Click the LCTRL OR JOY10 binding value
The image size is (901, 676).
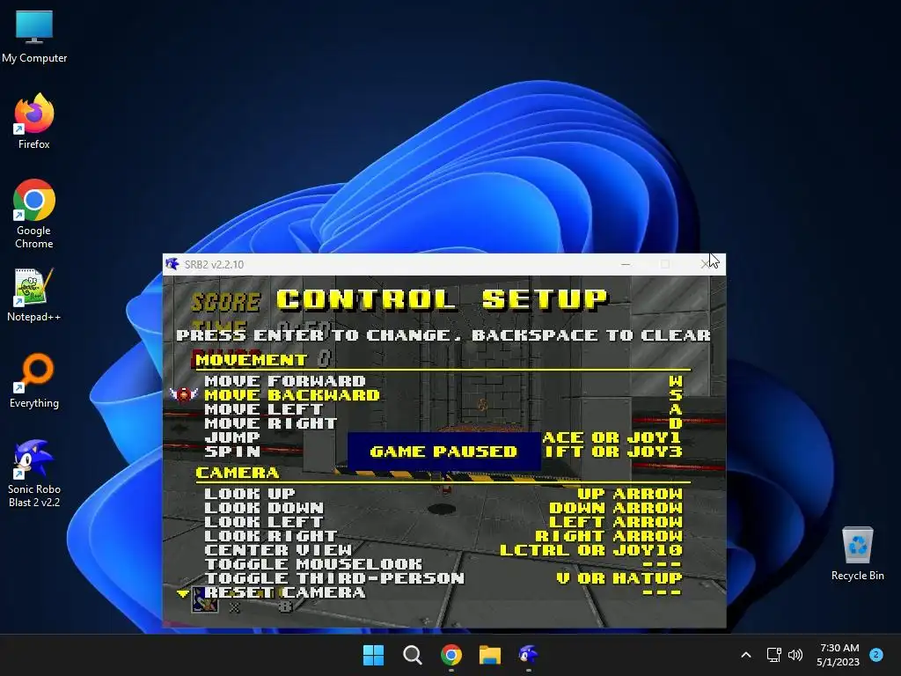coord(590,550)
